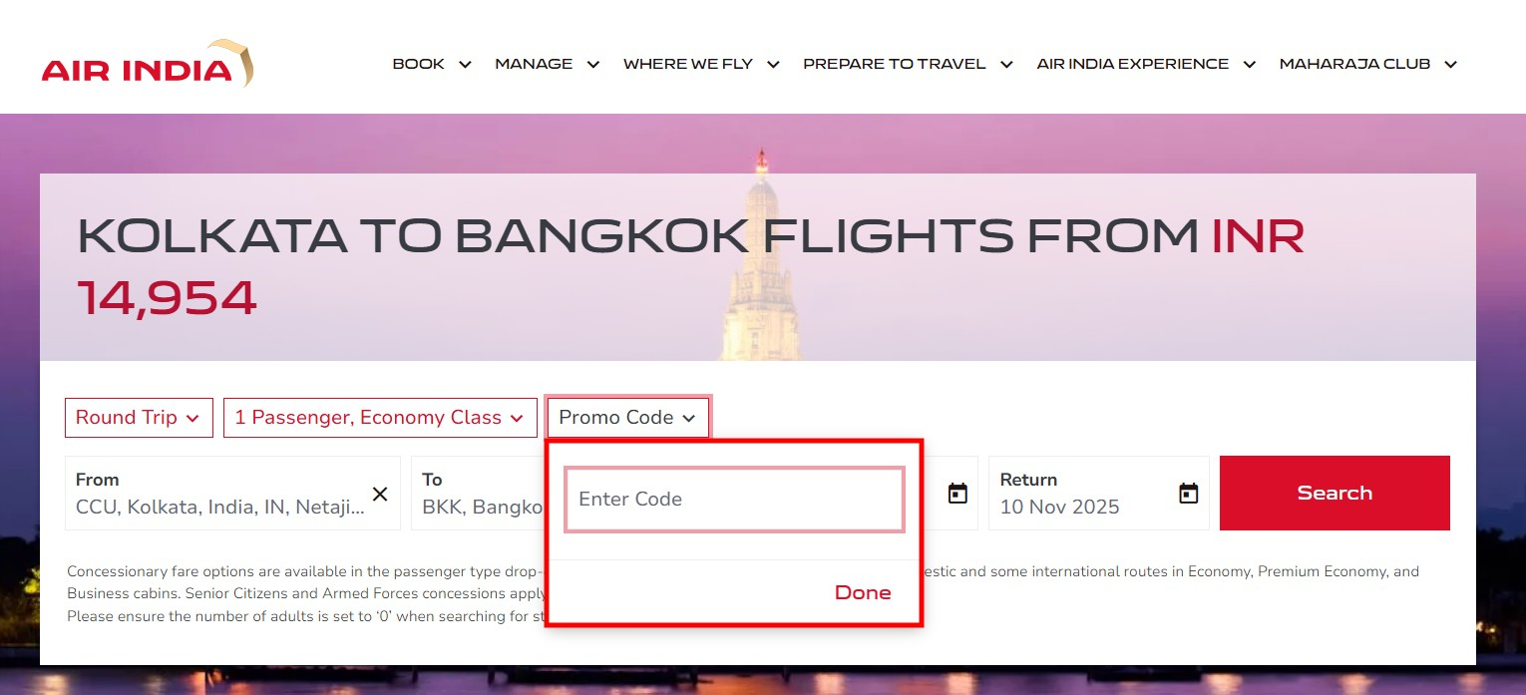Screen dimensions: 1526x695
Task: Open the MANAGE menu label
Action: 534,64
